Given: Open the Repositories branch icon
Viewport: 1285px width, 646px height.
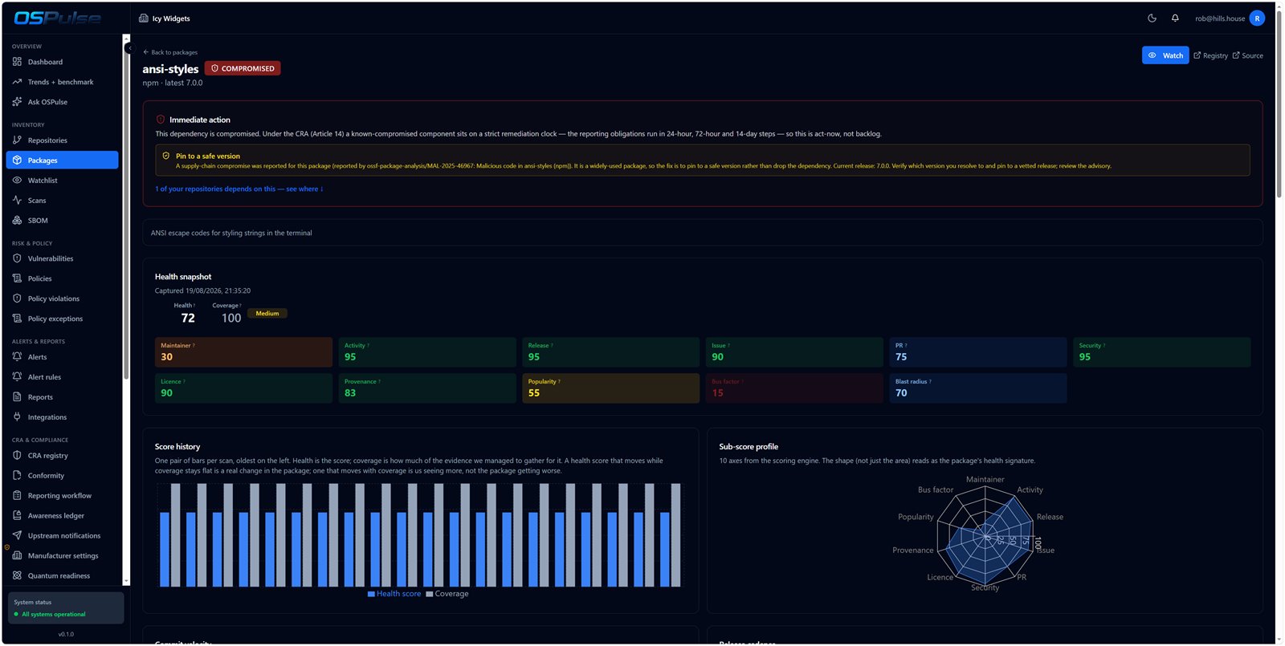Looking at the screenshot, I should tap(17, 140).
